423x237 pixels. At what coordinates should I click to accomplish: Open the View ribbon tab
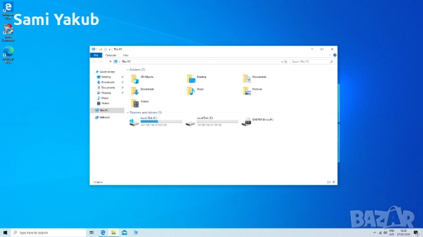click(x=126, y=55)
